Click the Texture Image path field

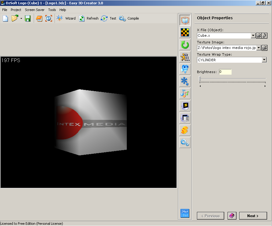227,48
